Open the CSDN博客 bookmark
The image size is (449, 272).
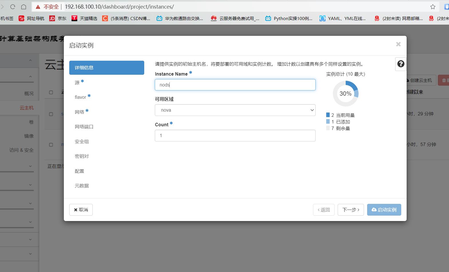126,18
